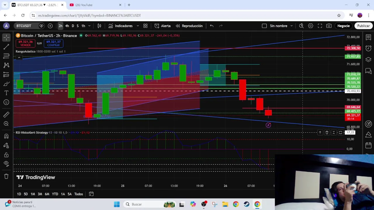Viewport: 374px width, 210px height.
Task: Open the calendar panel icon
Action: pos(368,145)
